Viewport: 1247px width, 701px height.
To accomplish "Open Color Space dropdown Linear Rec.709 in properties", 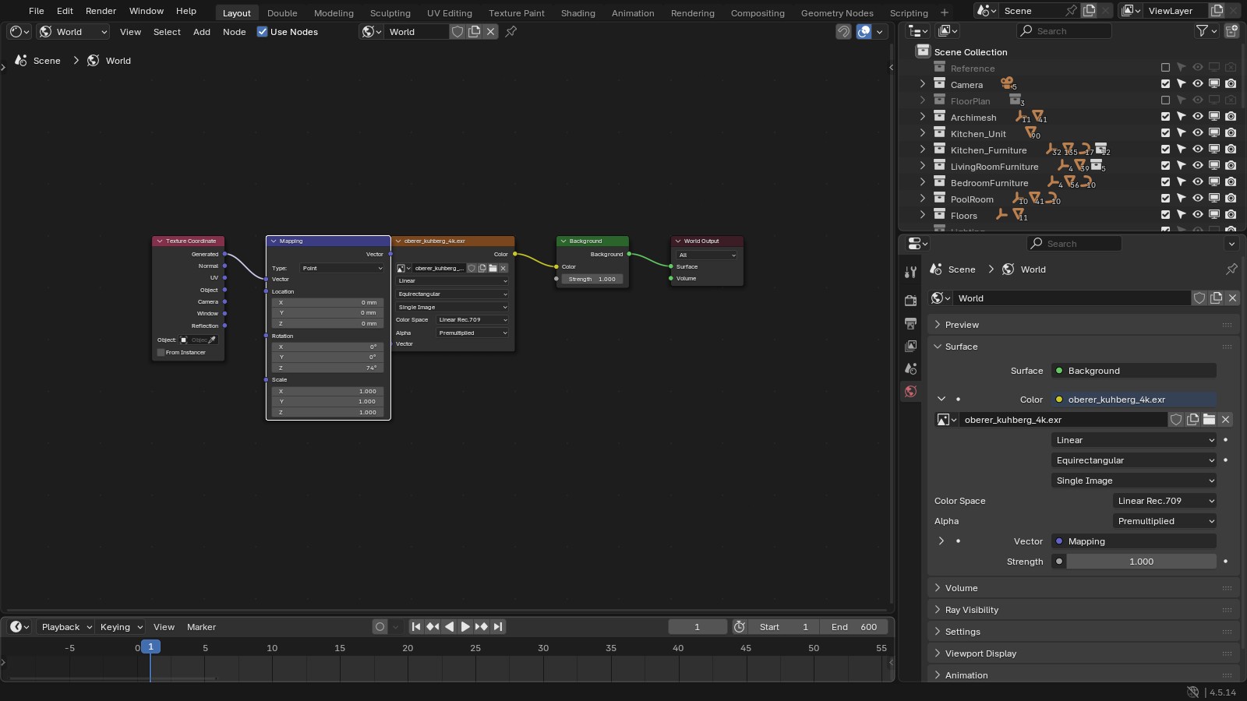I will click(x=1164, y=501).
